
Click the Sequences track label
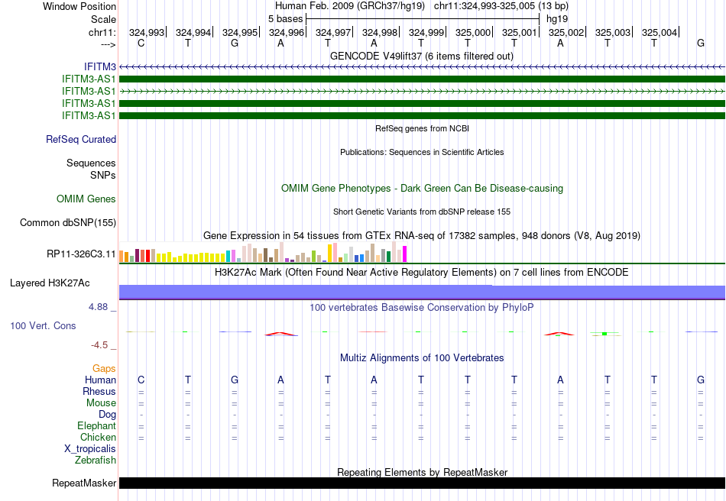(91, 163)
